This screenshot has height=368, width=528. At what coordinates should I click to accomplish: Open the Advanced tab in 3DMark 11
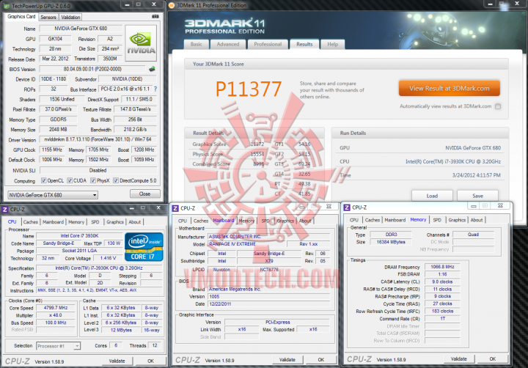click(228, 44)
